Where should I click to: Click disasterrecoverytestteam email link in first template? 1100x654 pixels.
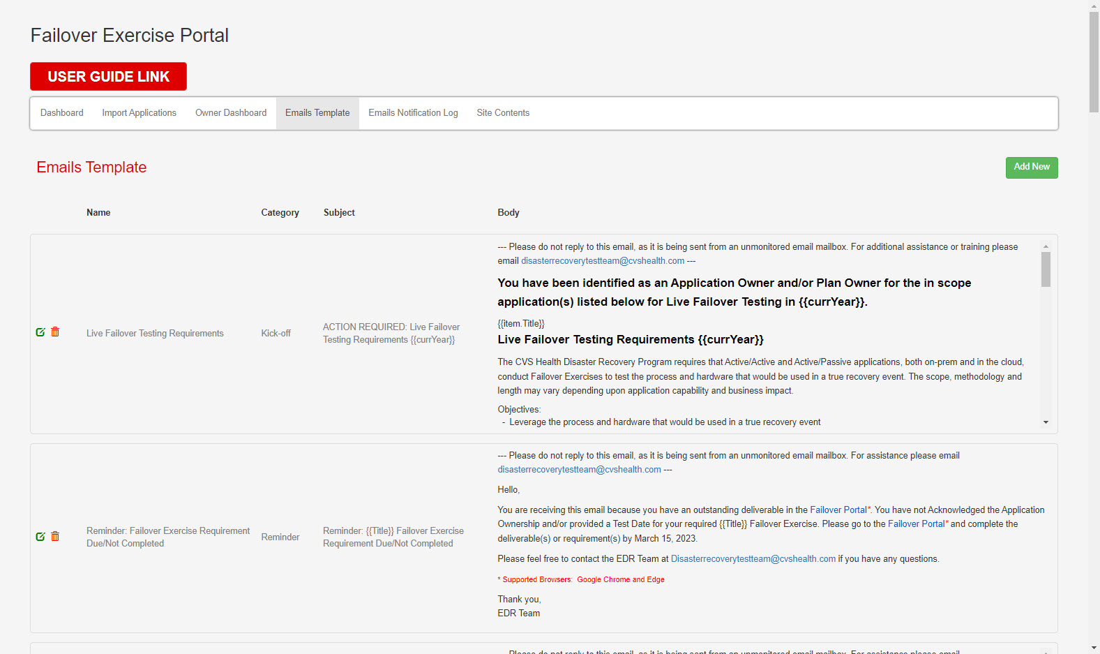pyautogui.click(x=603, y=261)
